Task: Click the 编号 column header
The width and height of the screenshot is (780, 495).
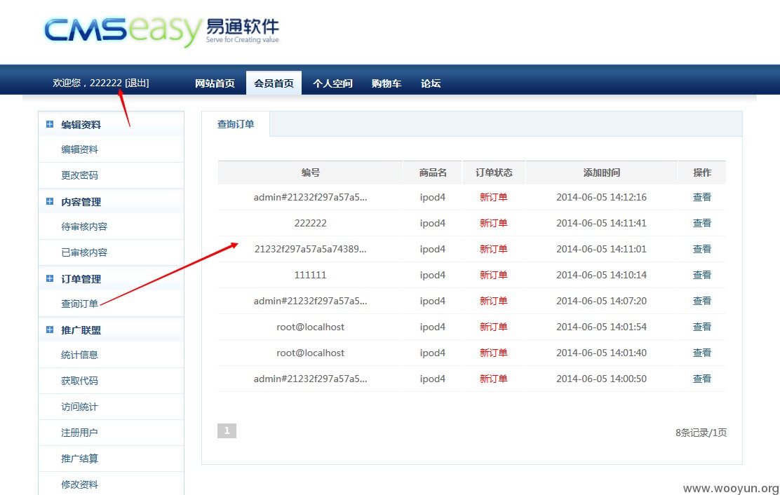Action: click(311, 172)
